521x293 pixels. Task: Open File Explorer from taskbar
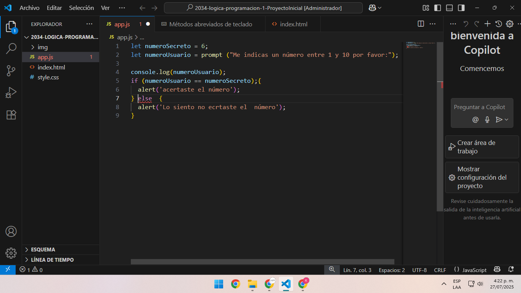[252, 284]
